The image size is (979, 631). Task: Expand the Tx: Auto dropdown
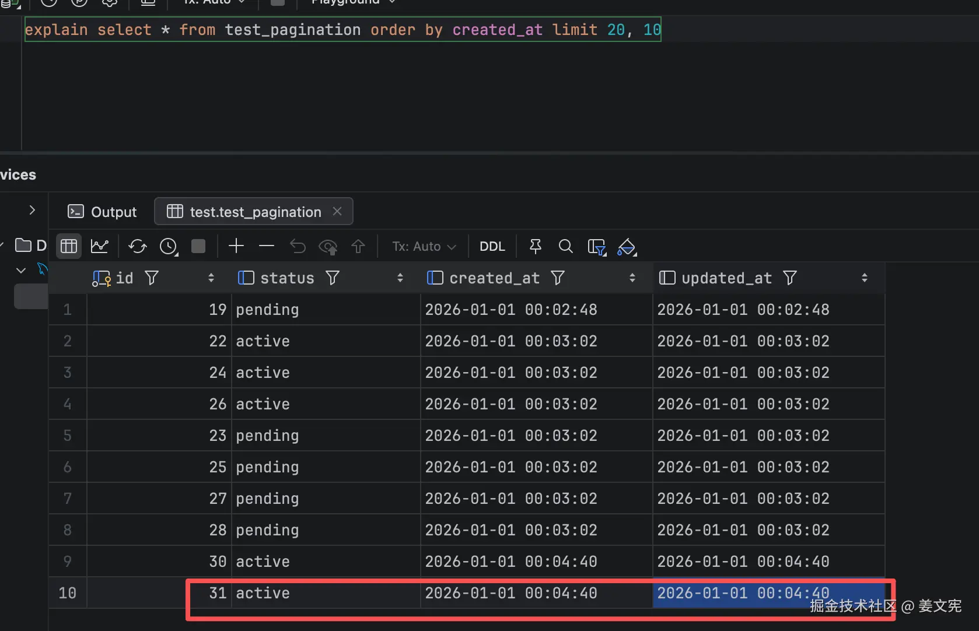tap(424, 246)
